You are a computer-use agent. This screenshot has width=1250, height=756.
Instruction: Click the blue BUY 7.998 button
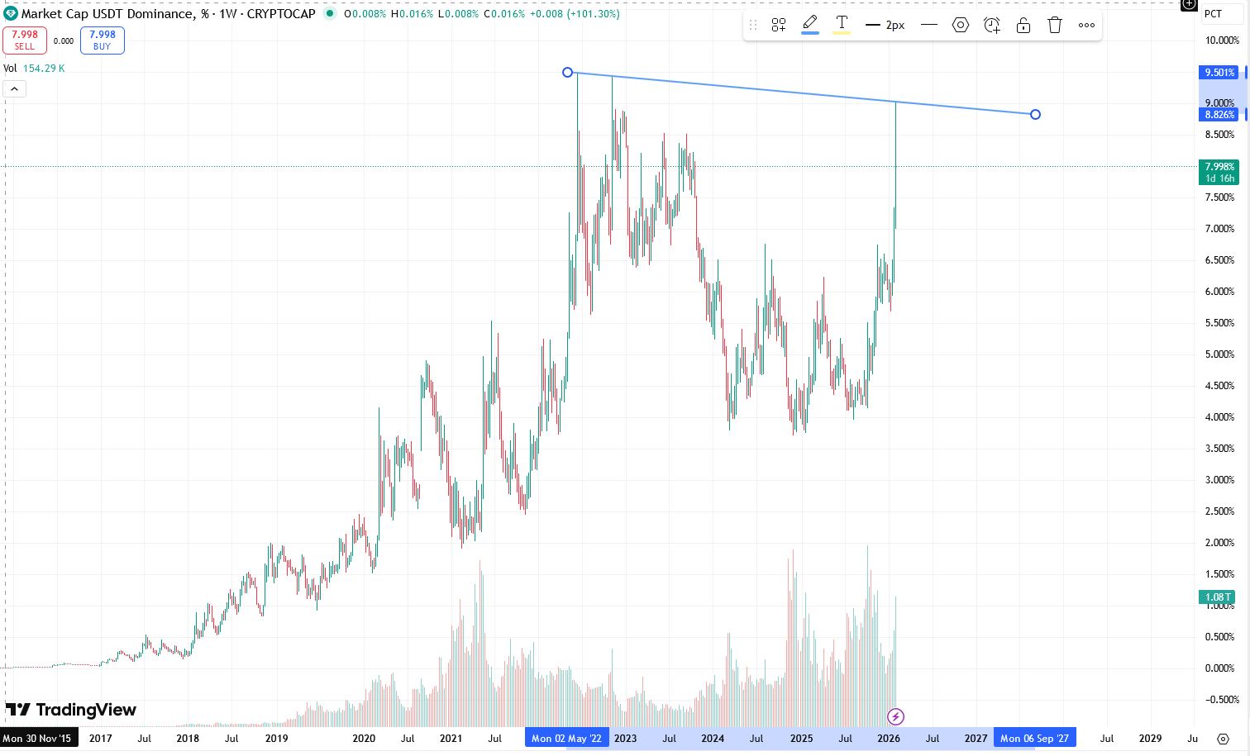103,40
